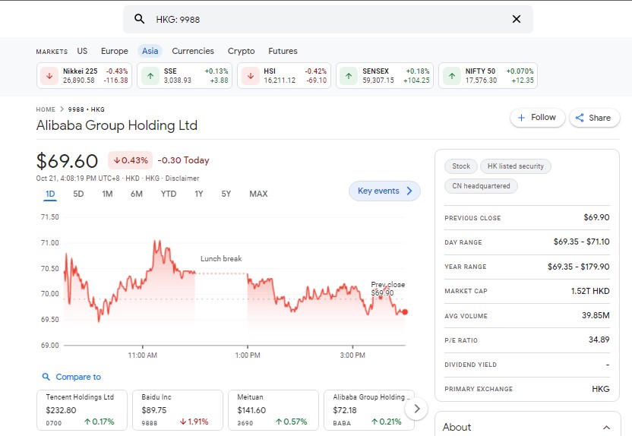Click the Compare to link
632x436 pixels.
(x=78, y=377)
